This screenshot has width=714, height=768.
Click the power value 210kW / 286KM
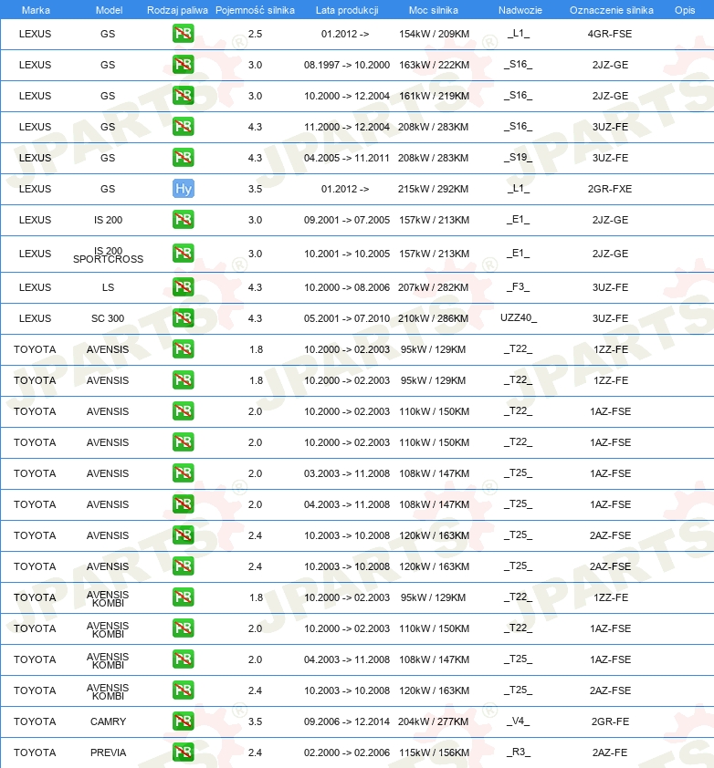tap(433, 318)
